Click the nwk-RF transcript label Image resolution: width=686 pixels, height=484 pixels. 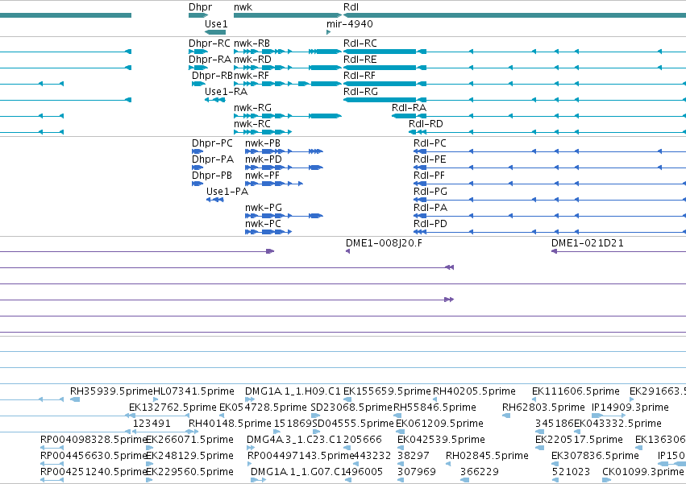click(252, 76)
